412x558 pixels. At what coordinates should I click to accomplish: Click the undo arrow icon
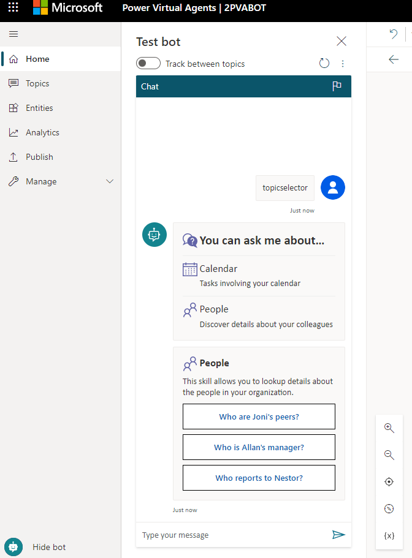click(393, 34)
